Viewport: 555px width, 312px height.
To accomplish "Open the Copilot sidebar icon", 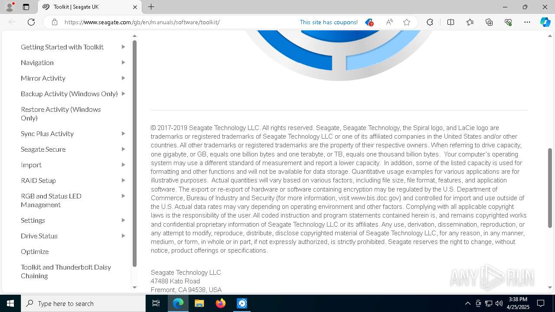I will pyautogui.click(x=545, y=22).
